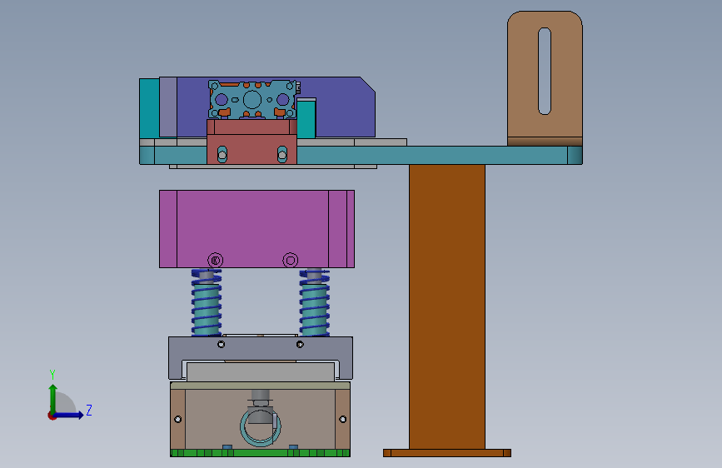Select left small hole on gray bracket
Screen dimensions: 722x468
[x=221, y=344]
